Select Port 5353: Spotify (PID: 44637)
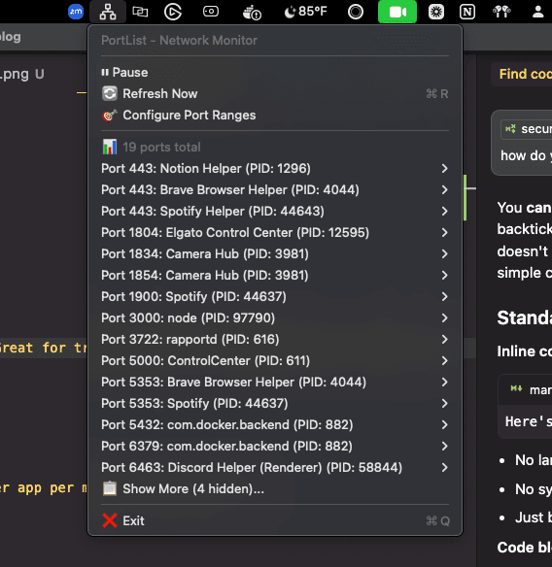This screenshot has height=567, width=552. point(275,403)
